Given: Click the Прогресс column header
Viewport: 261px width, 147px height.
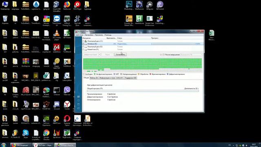Looking at the screenshot, I should pyautogui.click(x=155, y=38).
